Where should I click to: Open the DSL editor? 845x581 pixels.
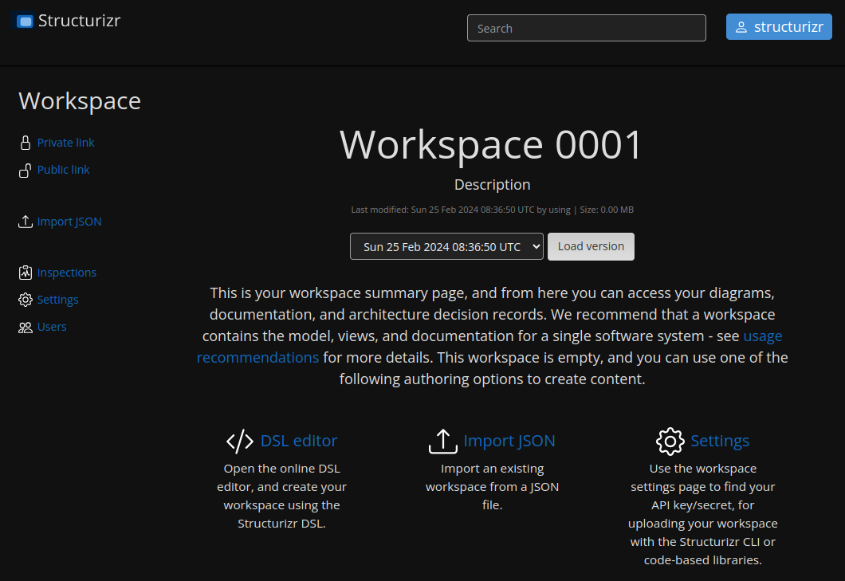[298, 440]
